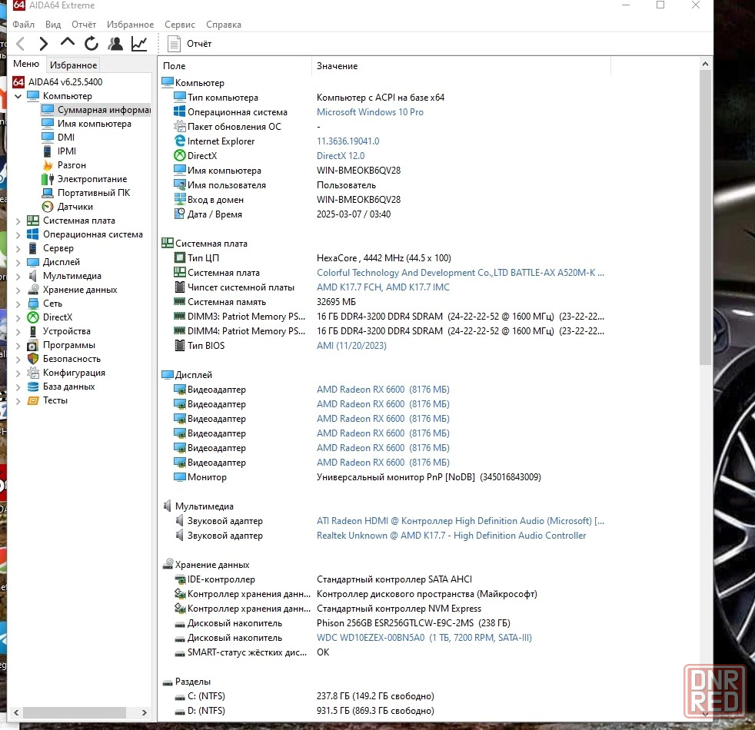Click the Тесты tree icon
The height and width of the screenshot is (730, 755).
(x=33, y=400)
